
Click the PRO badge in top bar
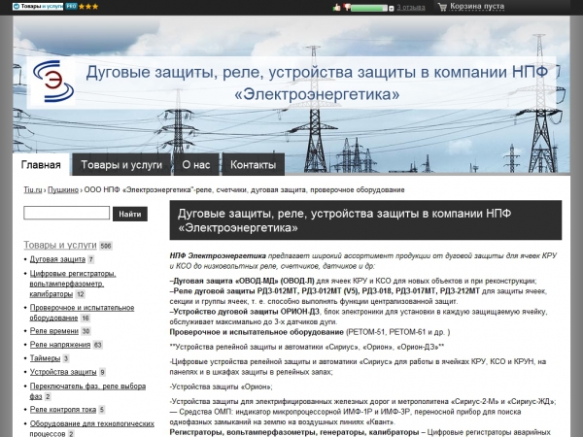click(71, 7)
